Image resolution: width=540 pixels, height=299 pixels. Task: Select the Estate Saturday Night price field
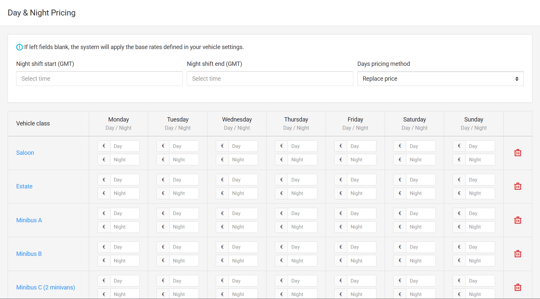point(421,193)
